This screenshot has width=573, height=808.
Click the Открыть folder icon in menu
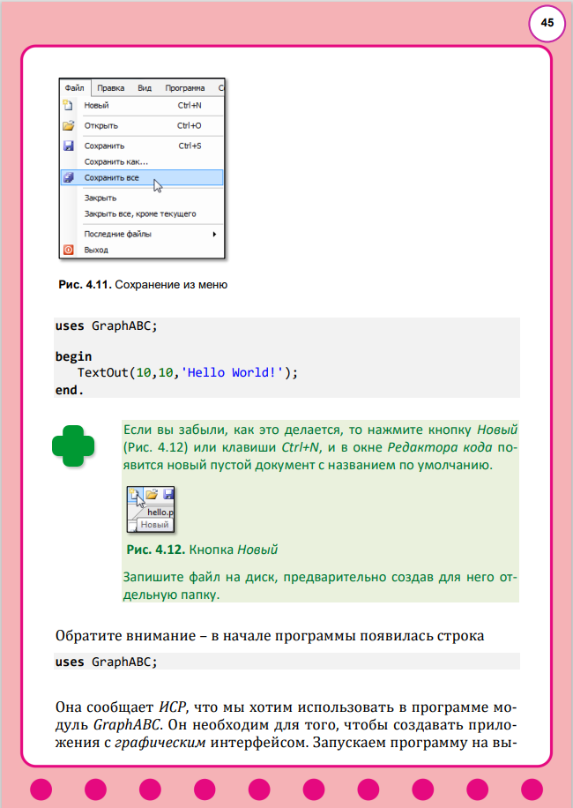click(x=68, y=125)
